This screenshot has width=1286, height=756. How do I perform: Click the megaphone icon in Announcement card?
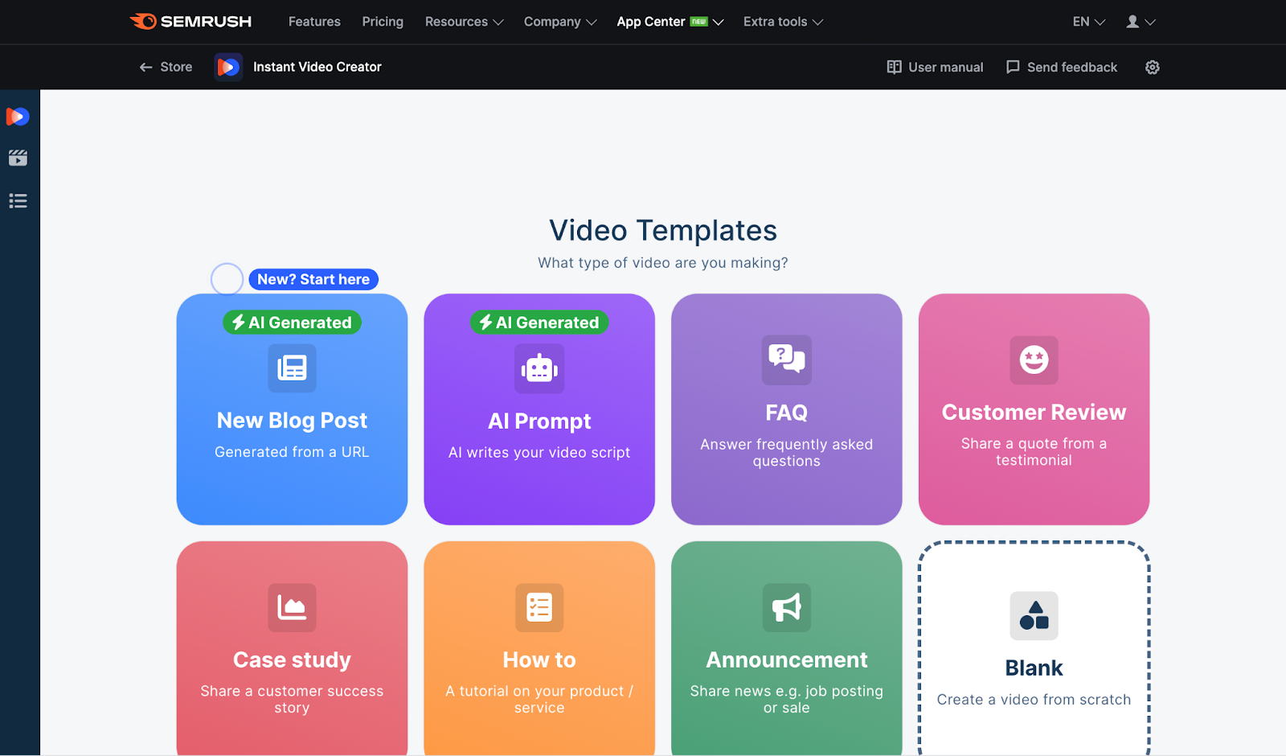(787, 607)
